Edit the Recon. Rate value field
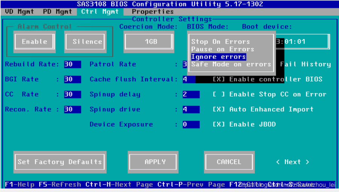The width and height of the screenshot is (339, 192). coord(72,109)
